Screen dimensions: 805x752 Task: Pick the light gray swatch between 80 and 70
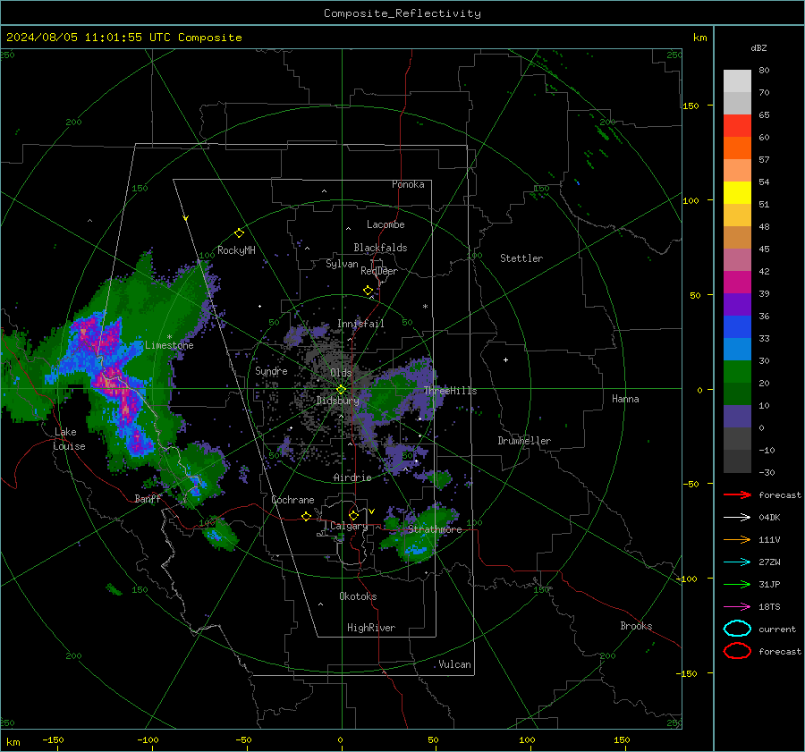(x=737, y=81)
